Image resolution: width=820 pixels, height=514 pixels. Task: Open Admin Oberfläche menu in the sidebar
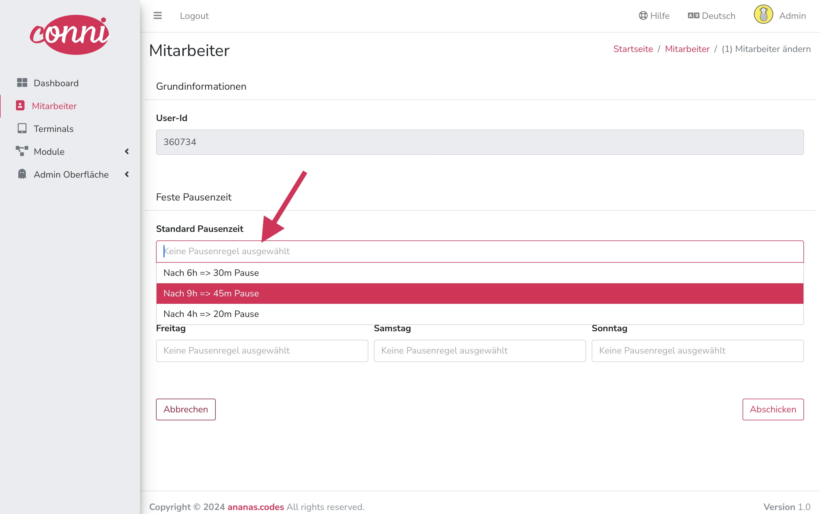point(71,174)
